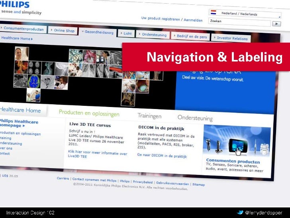Follow the Gebruiksvoorwaarden footer link
The image size is (290, 218).
[x=172, y=183]
